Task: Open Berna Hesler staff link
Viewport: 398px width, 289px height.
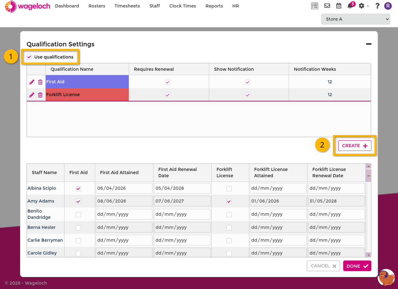Action: (41, 227)
